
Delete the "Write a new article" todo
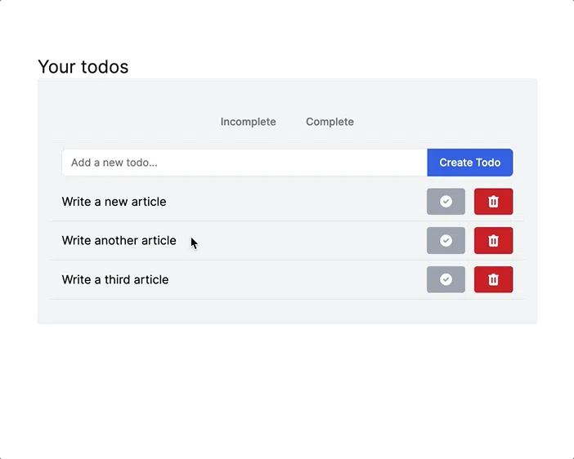(494, 202)
